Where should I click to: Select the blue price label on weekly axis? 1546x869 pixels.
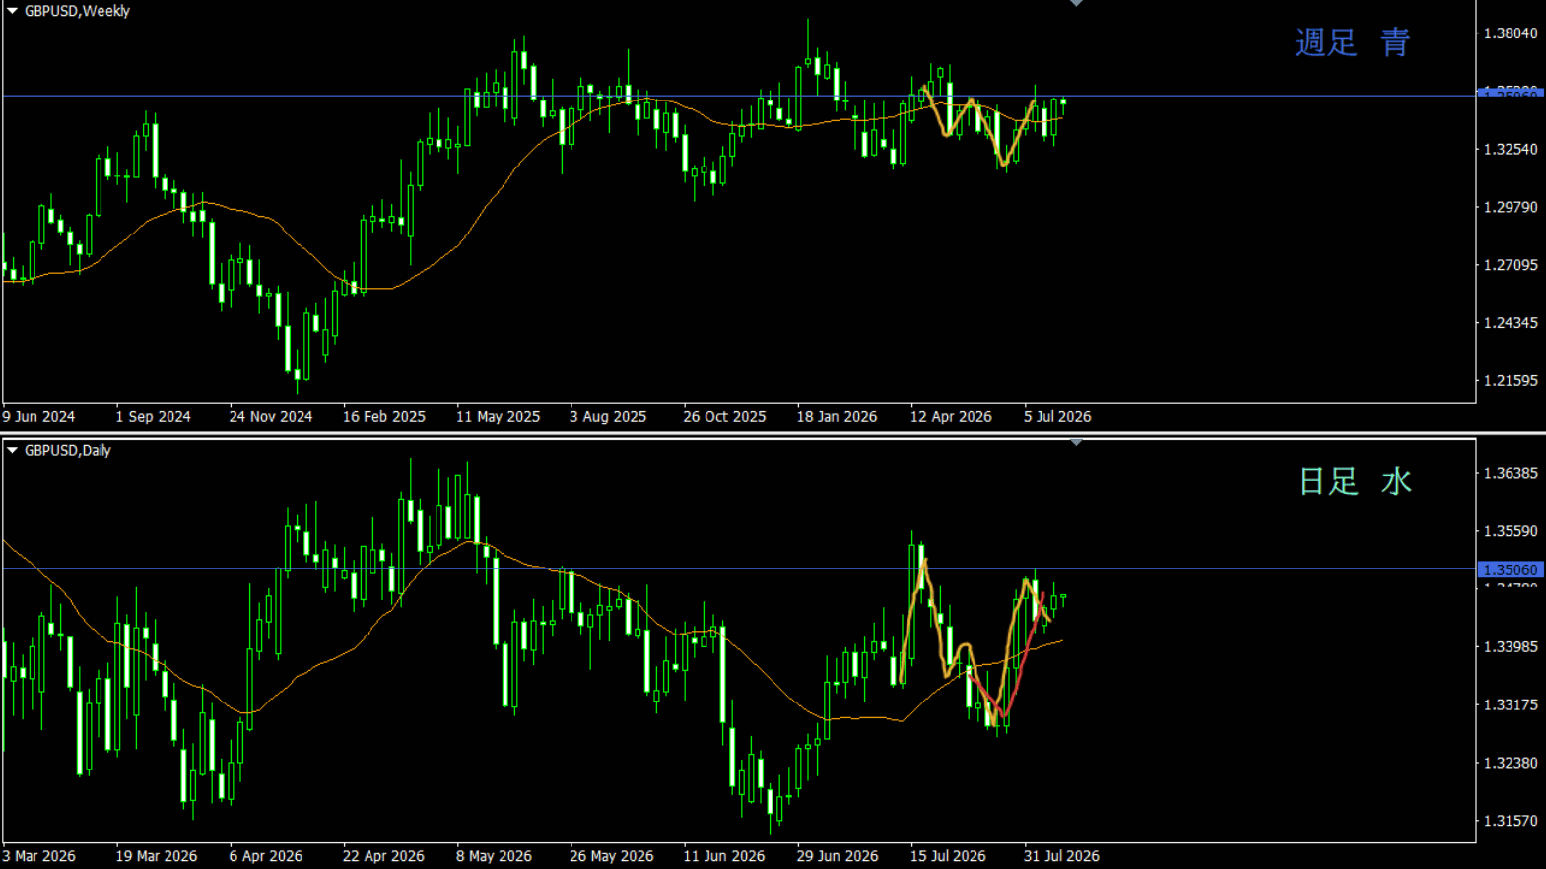point(1510,92)
